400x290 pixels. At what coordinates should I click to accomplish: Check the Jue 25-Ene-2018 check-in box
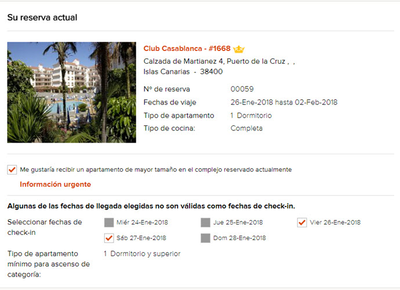[x=205, y=222]
